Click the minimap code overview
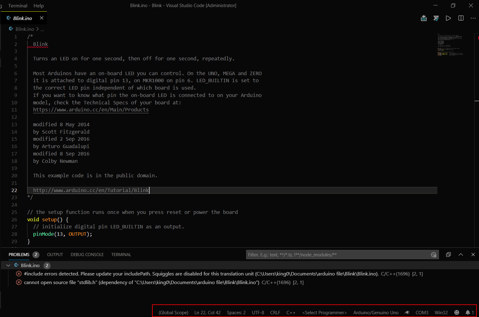 tap(450, 45)
